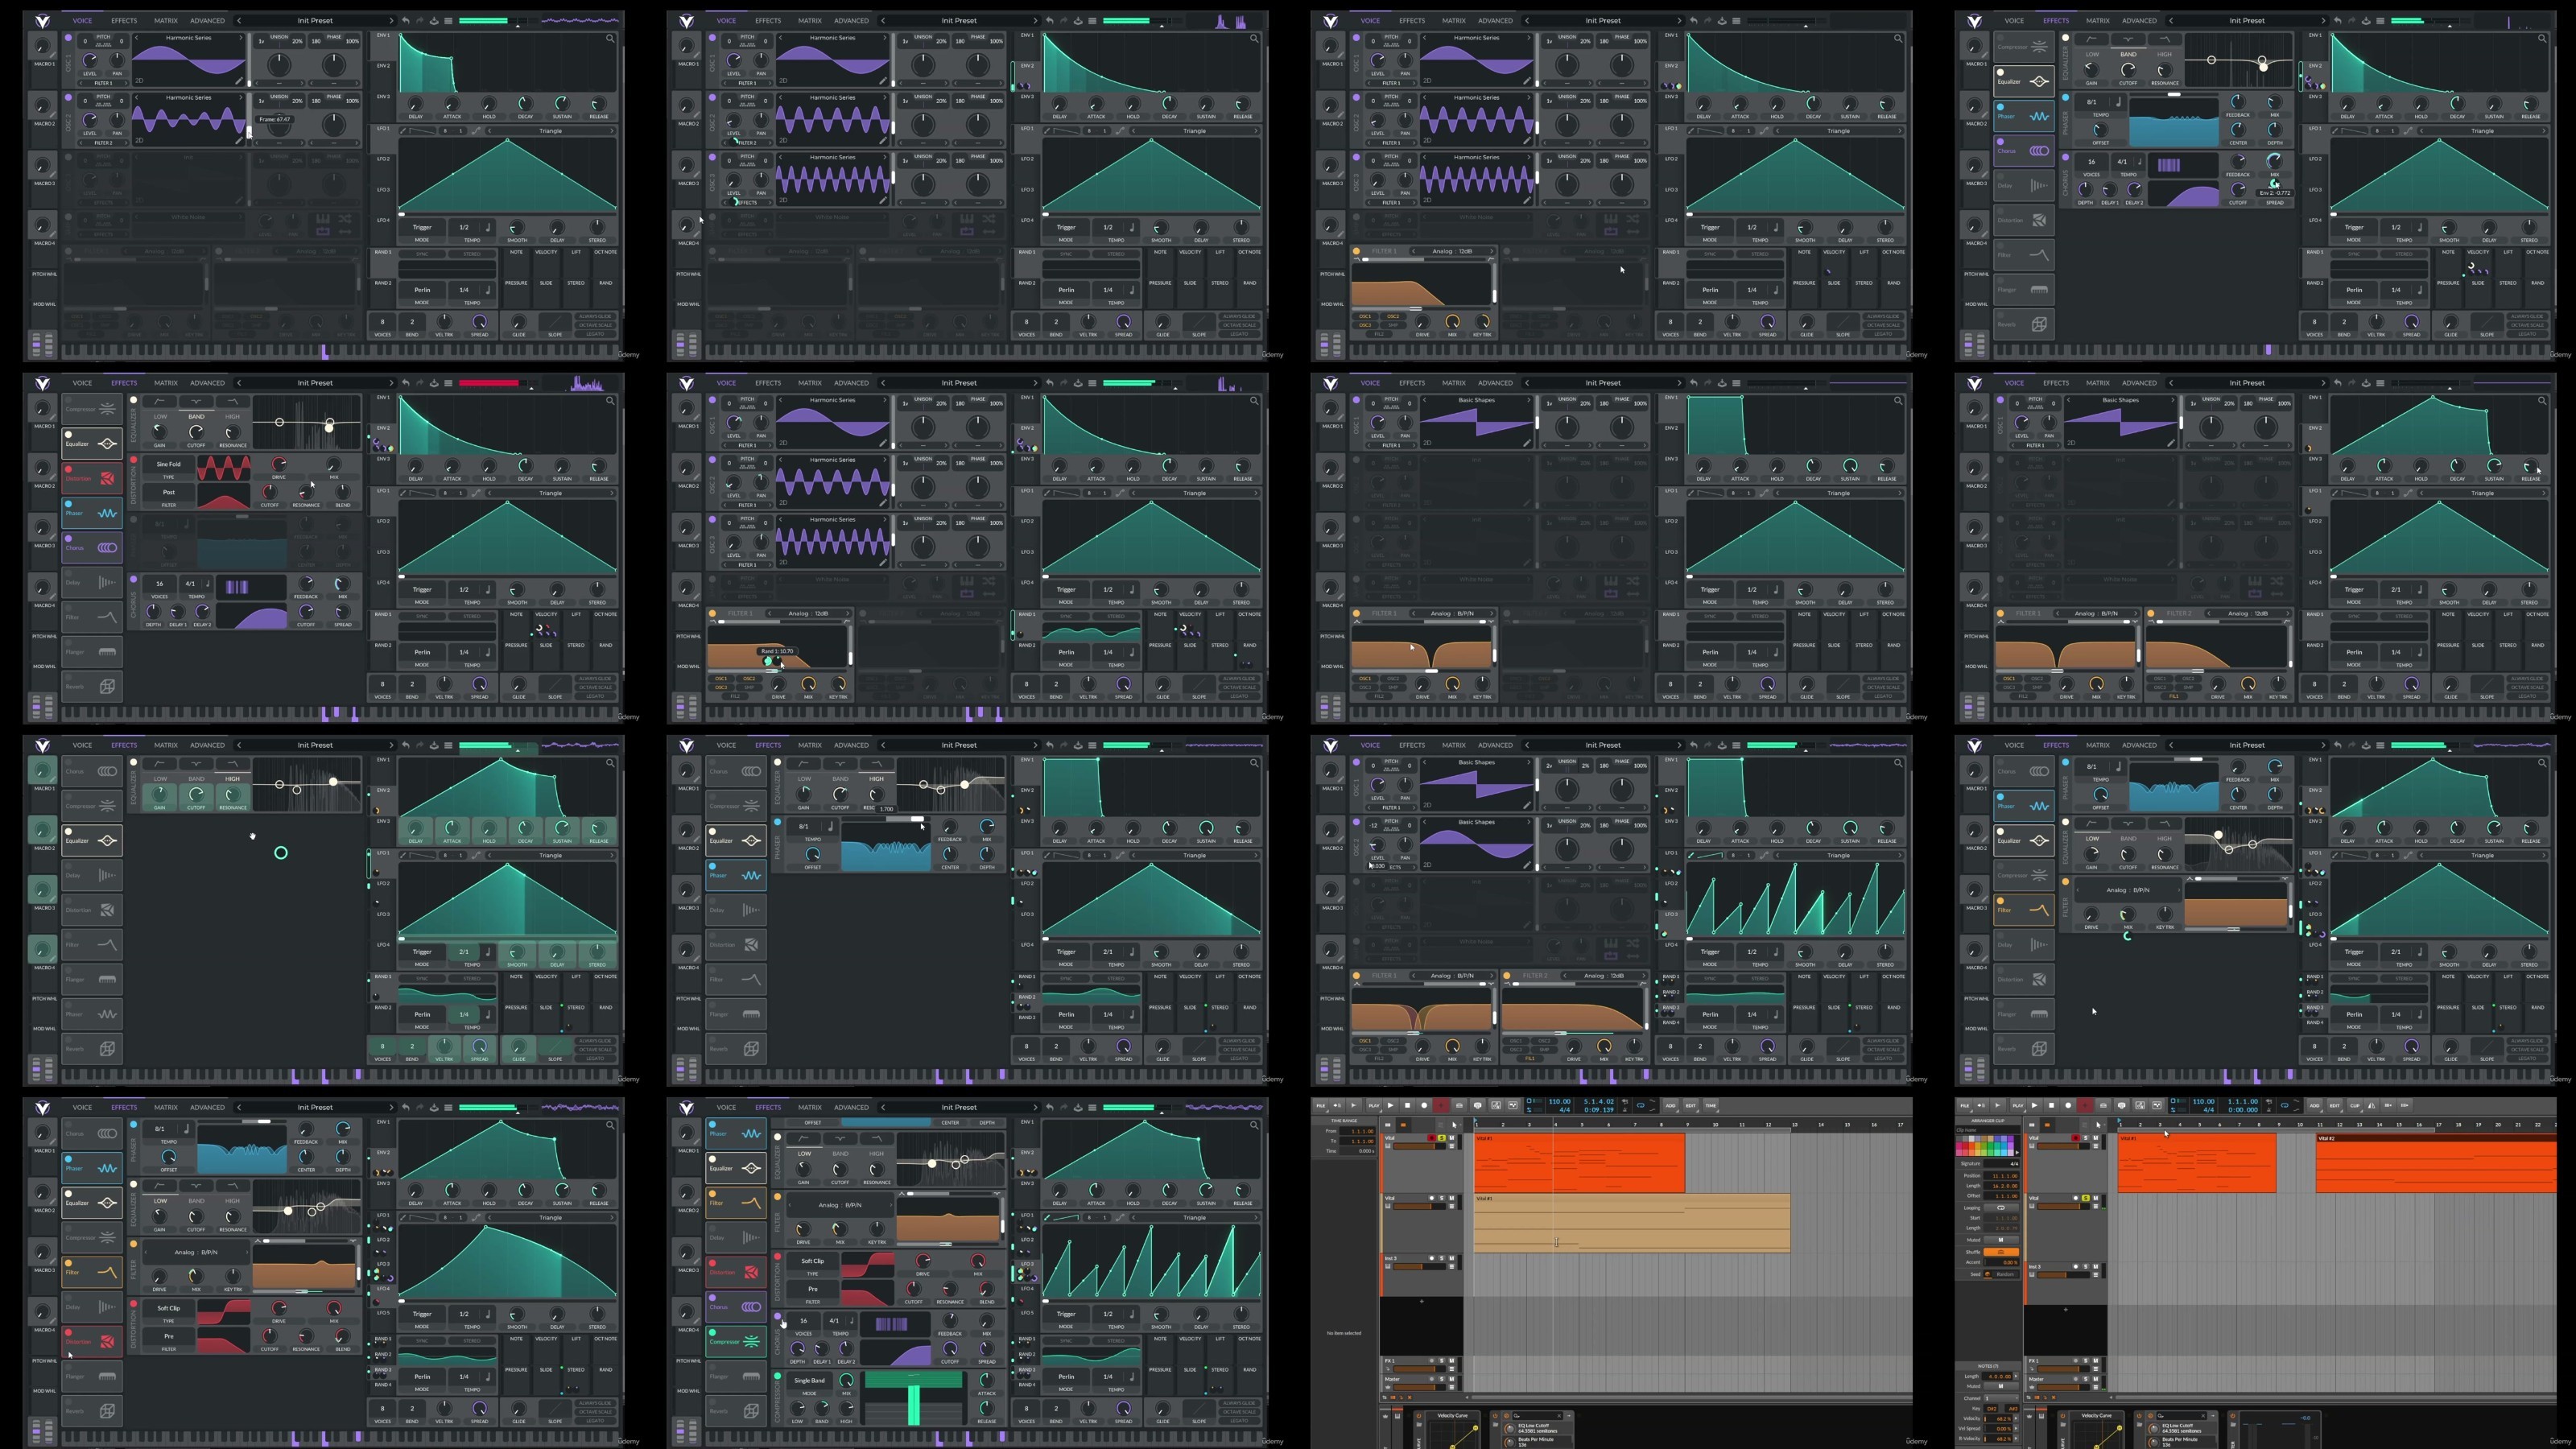2576x1449 pixels.
Task: Toggle Looping in Bitwig Arranger Clip panel
Action: point(2001,1208)
